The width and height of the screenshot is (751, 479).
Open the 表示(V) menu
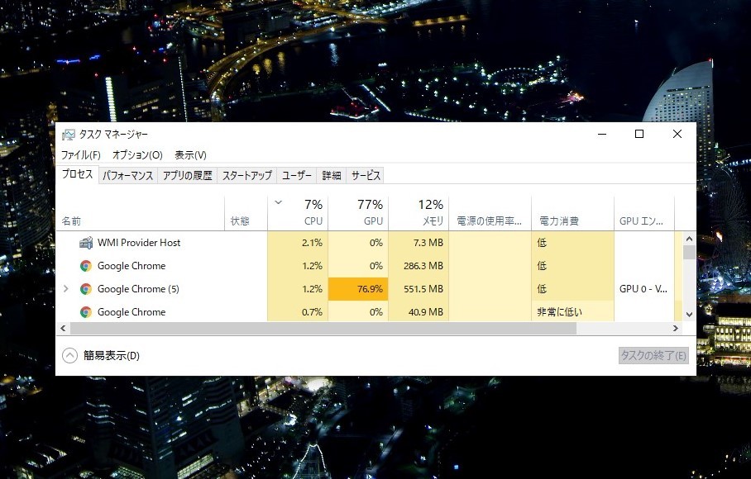coord(190,155)
